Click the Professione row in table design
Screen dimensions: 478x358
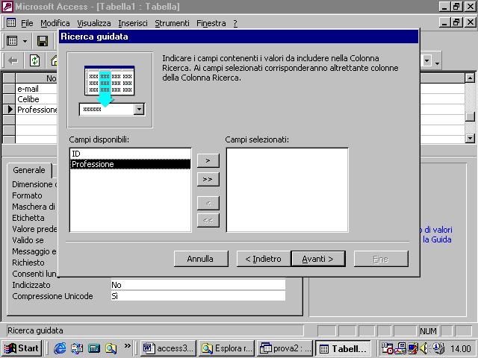tap(37, 110)
